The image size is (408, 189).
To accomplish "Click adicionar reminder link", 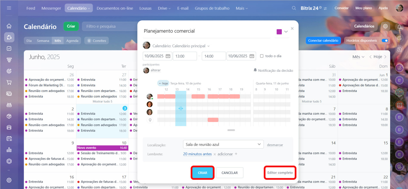I will (225, 154).
